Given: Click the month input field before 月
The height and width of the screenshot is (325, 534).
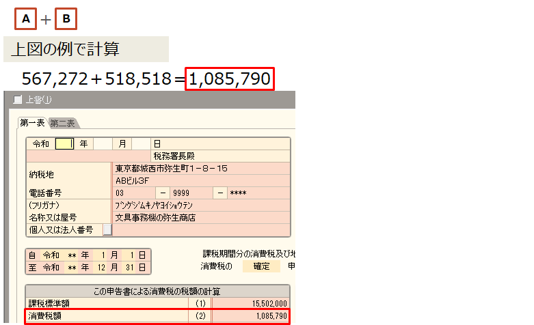Looking at the screenshot, I should pos(103,144).
